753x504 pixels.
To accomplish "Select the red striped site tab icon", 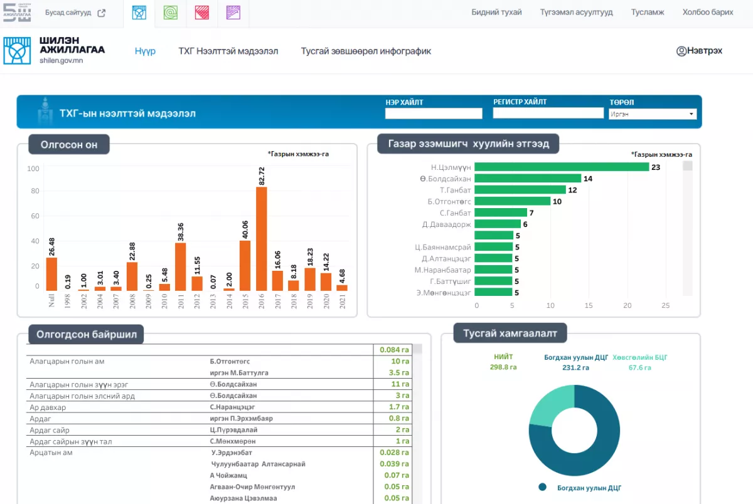I will (x=202, y=13).
